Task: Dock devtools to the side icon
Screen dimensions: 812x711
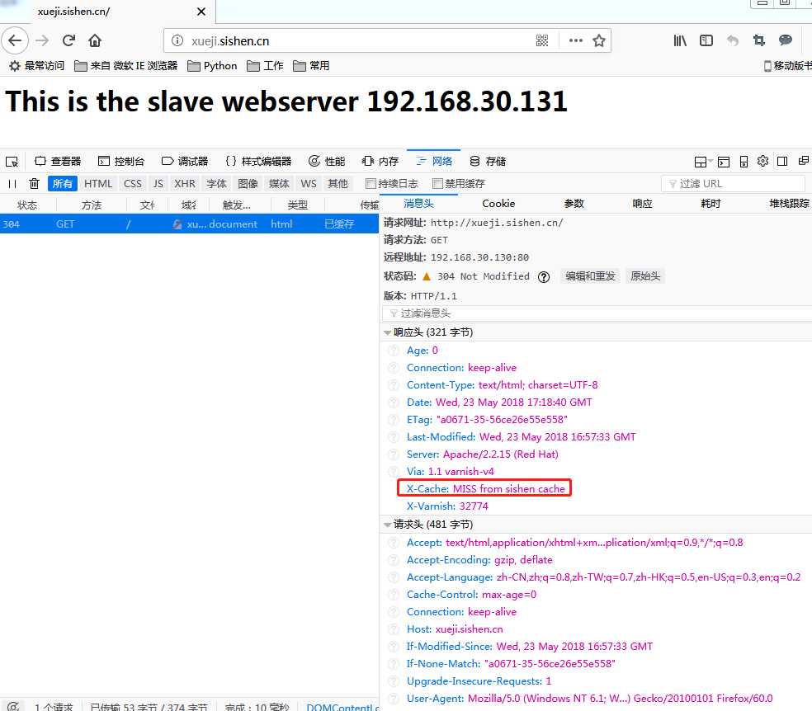Action: point(782,162)
